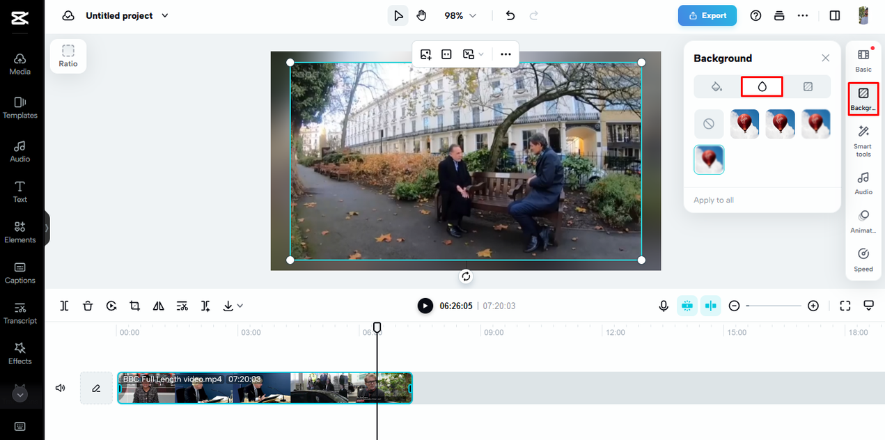
Task: Click the rotate handle below the video
Action: click(466, 276)
